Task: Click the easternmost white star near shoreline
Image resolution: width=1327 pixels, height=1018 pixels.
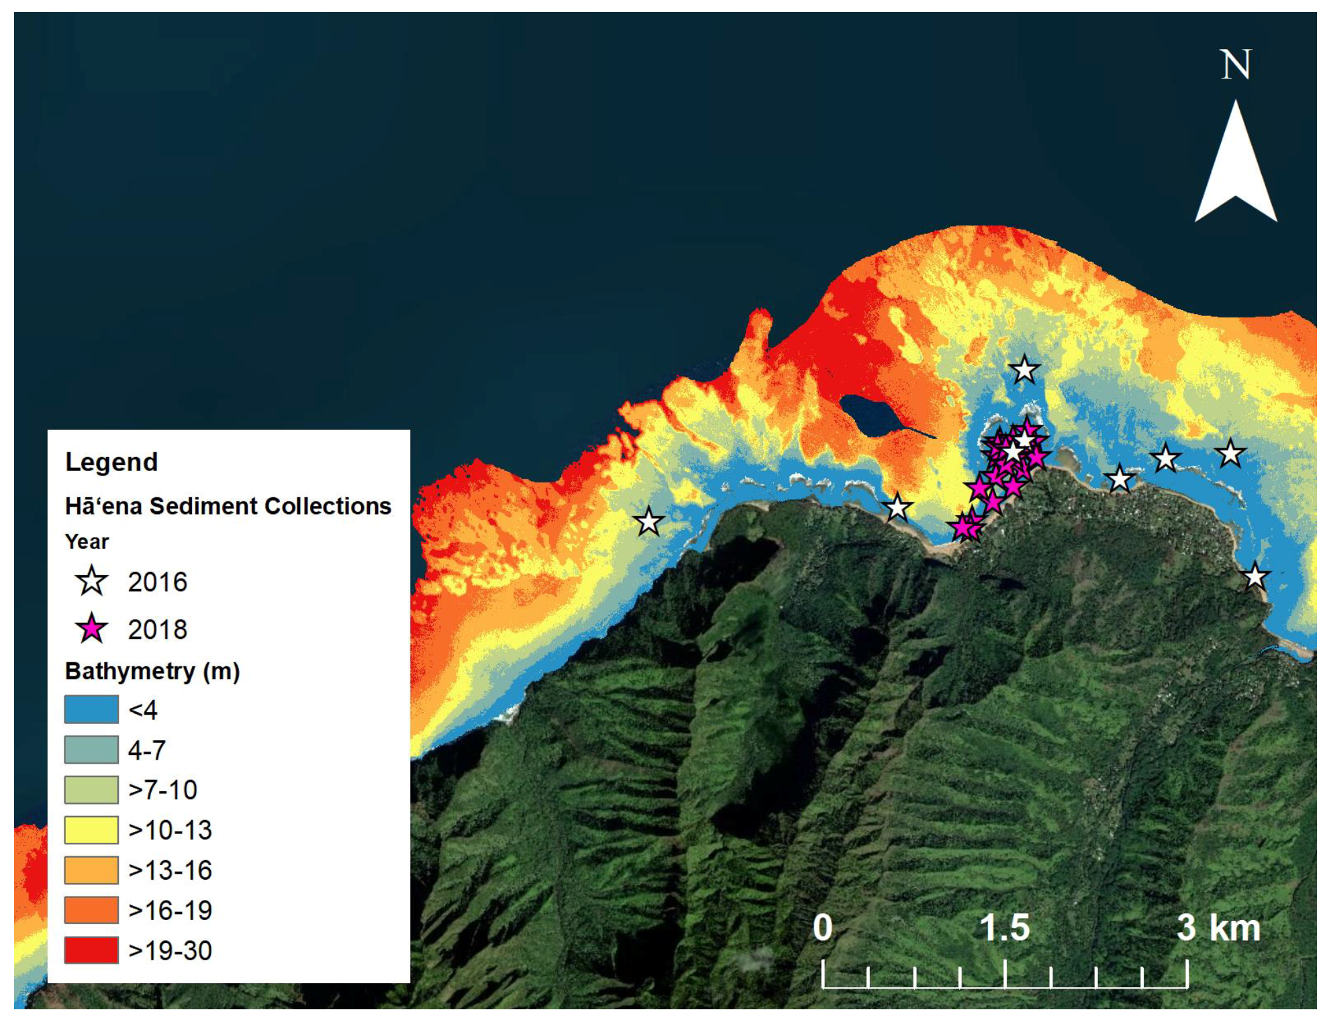Action: pos(1255,576)
